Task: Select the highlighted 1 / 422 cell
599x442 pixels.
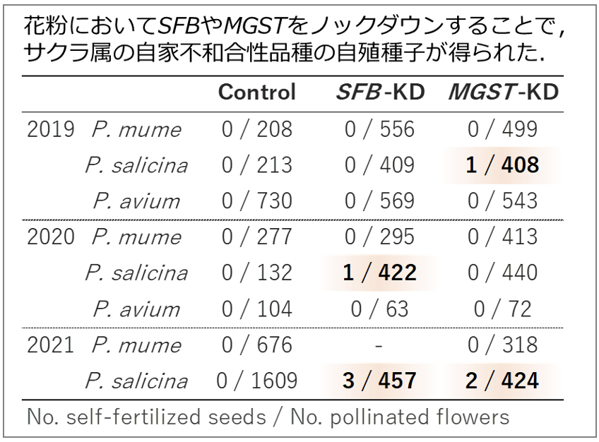Action: click(x=379, y=273)
